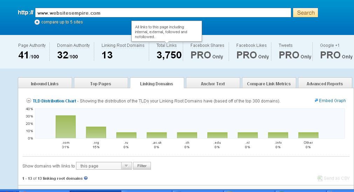354x192 pixels.
Task: Open the Top Pages tab
Action: point(100,84)
